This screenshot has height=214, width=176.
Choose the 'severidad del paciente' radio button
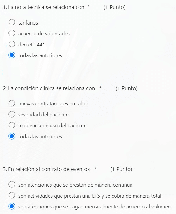12,114
